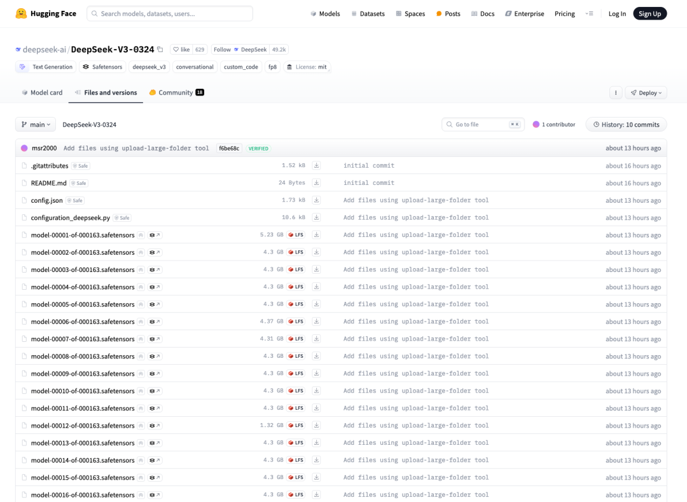Download the .gitattributes file
The width and height of the screenshot is (687, 502).
click(x=316, y=165)
